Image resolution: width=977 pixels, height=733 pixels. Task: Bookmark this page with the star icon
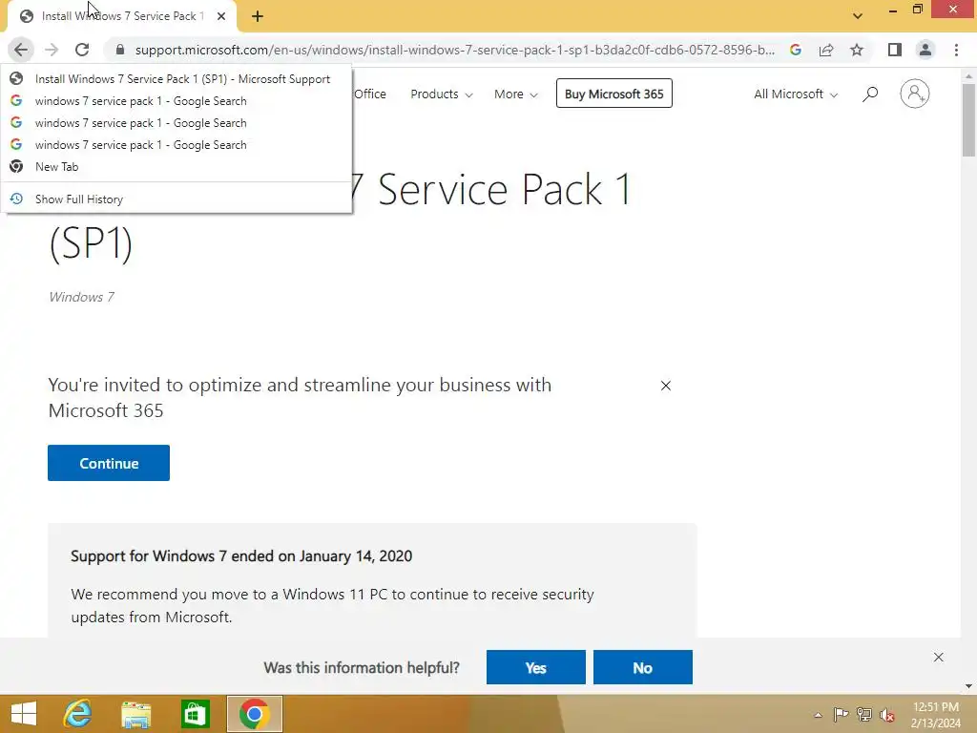[857, 50]
